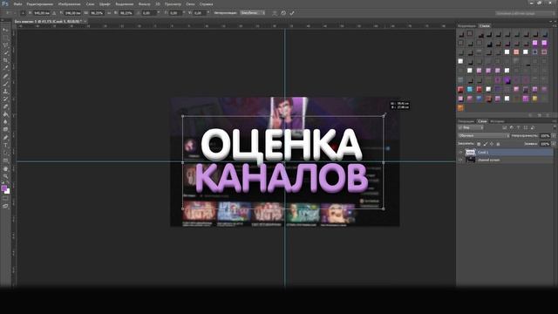
Task: Open layer filter type dropdown Вид
Action: pyautogui.click(x=471, y=127)
